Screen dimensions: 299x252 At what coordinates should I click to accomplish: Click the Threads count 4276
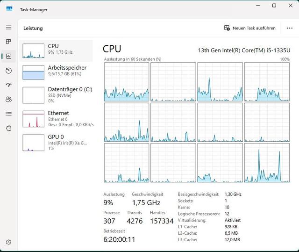coord(135,221)
